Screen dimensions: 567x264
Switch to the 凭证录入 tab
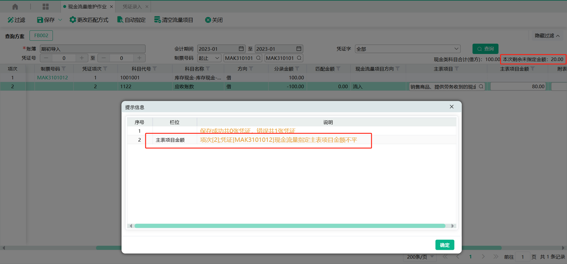tap(132, 6)
